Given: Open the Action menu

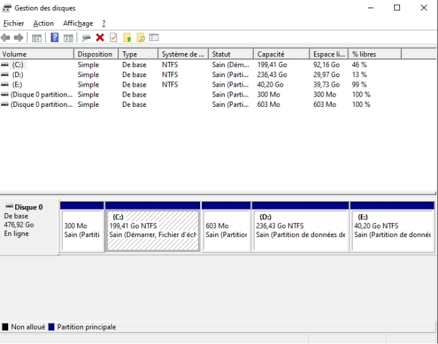Looking at the screenshot, I should [x=44, y=23].
